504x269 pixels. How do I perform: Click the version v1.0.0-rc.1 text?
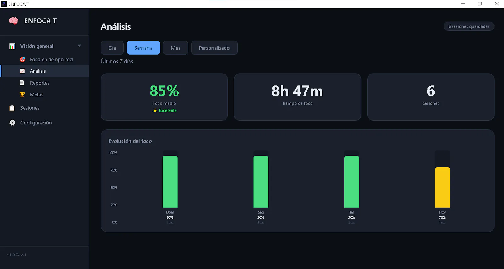pos(17,255)
